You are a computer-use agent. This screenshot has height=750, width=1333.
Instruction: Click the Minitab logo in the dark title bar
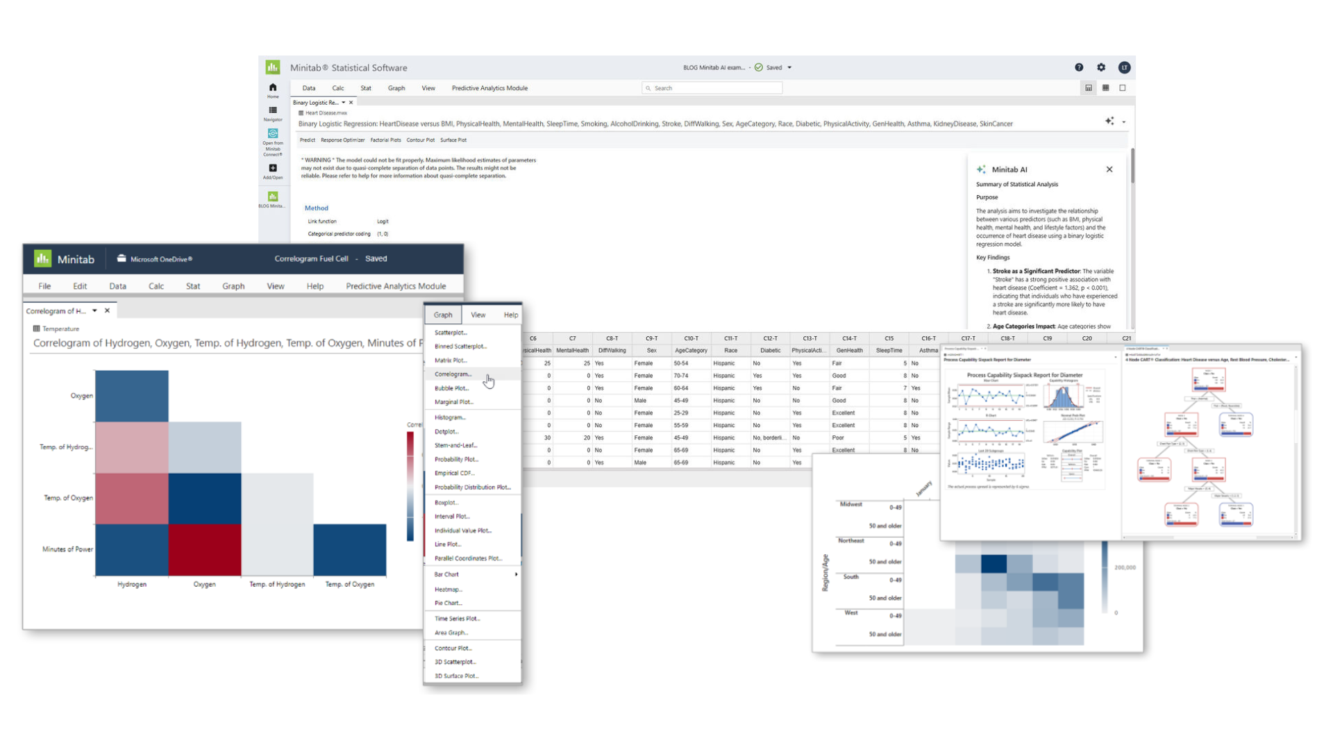pyautogui.click(x=43, y=258)
